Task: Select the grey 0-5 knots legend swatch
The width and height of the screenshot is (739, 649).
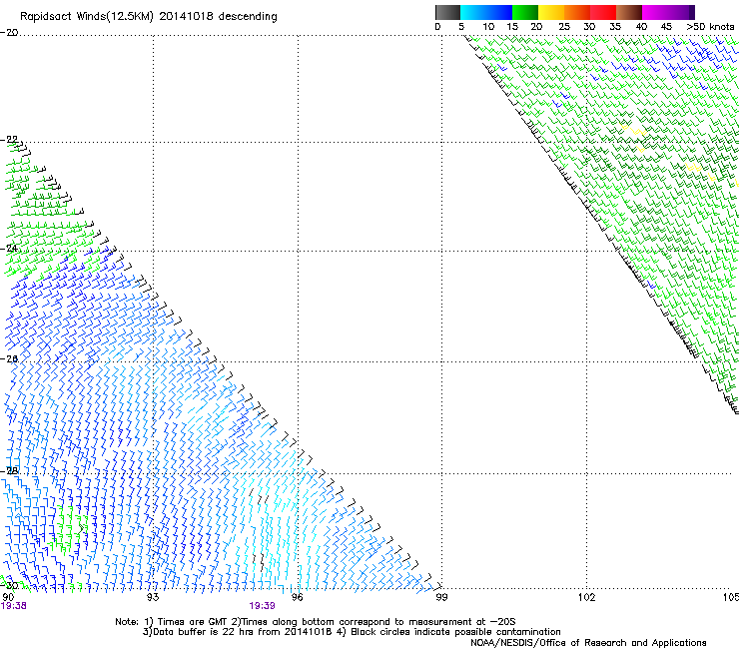Action: (447, 12)
